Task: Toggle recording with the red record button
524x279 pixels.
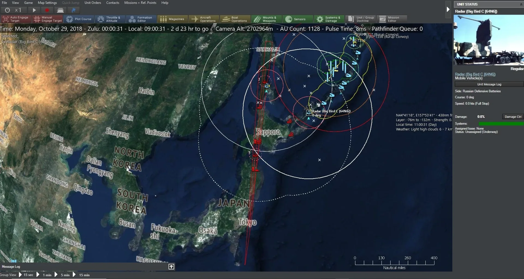Action: coord(47,10)
